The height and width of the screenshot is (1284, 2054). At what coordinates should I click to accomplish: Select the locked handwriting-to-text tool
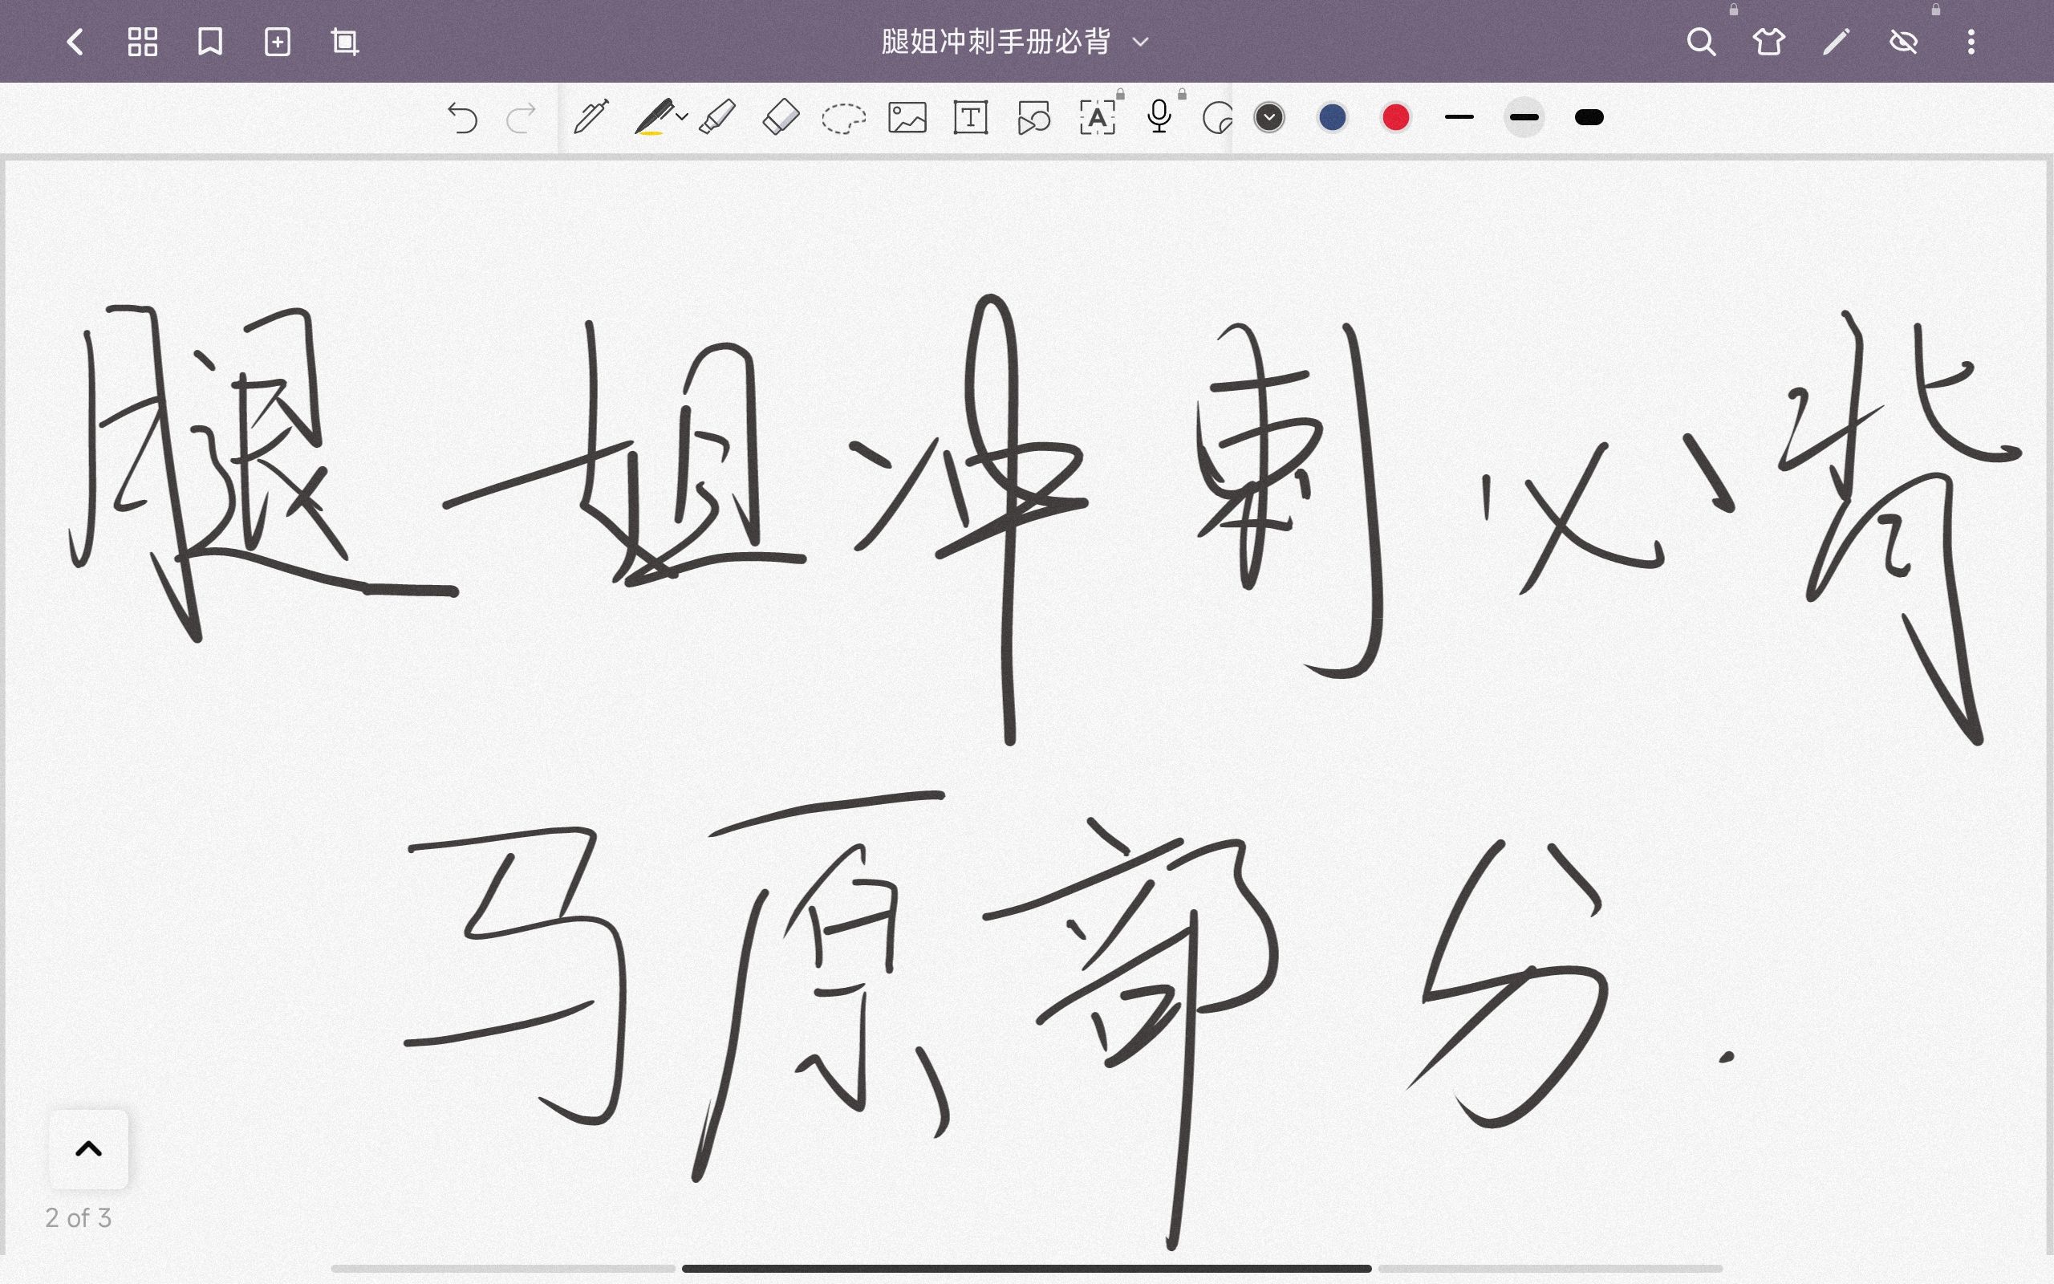1098,117
